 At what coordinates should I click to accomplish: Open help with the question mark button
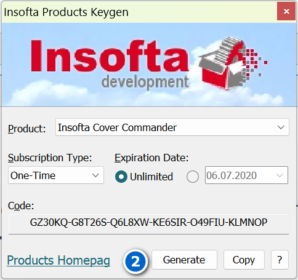point(280,260)
